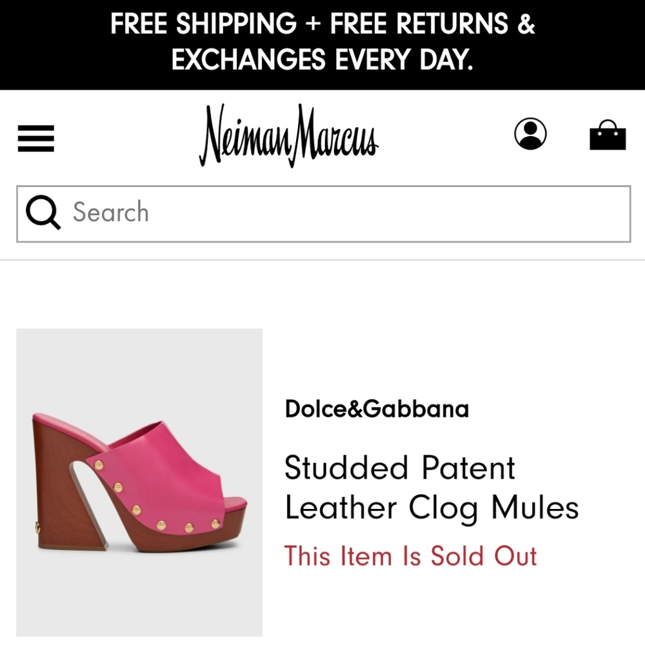Click the Dolce&Gabbana brand link
The width and height of the screenshot is (645, 645).
377,410
